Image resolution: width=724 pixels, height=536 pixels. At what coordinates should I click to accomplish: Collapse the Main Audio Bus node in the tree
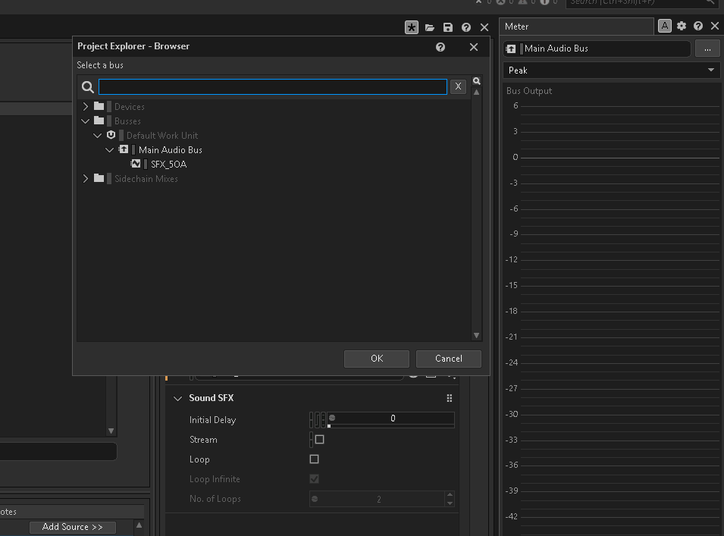(x=109, y=150)
